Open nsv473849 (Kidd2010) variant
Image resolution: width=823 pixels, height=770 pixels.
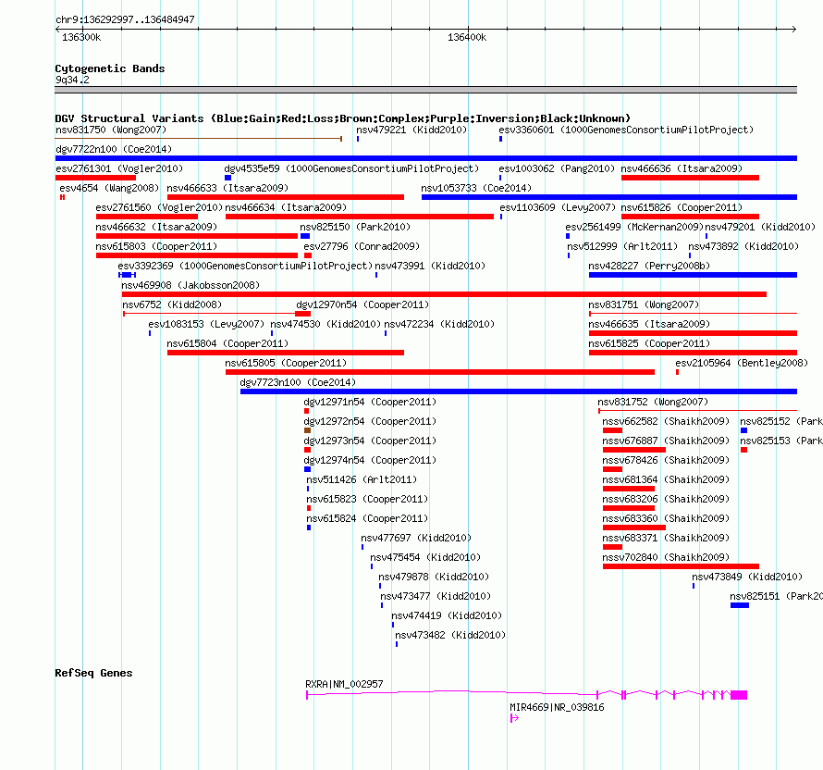(747, 577)
